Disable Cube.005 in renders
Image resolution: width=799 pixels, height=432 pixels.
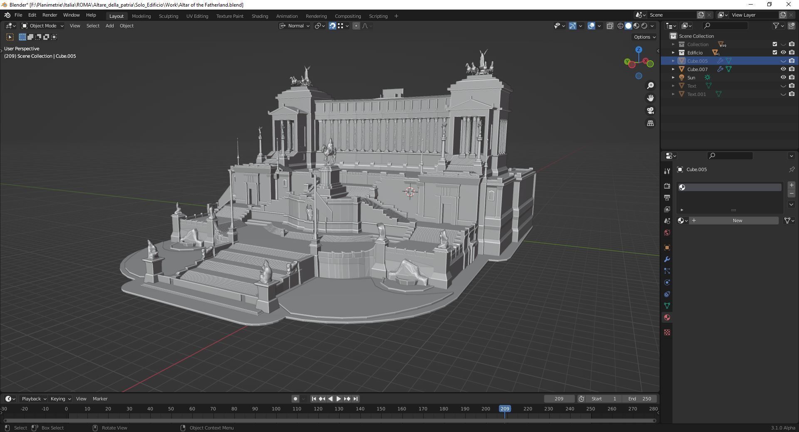(792, 61)
